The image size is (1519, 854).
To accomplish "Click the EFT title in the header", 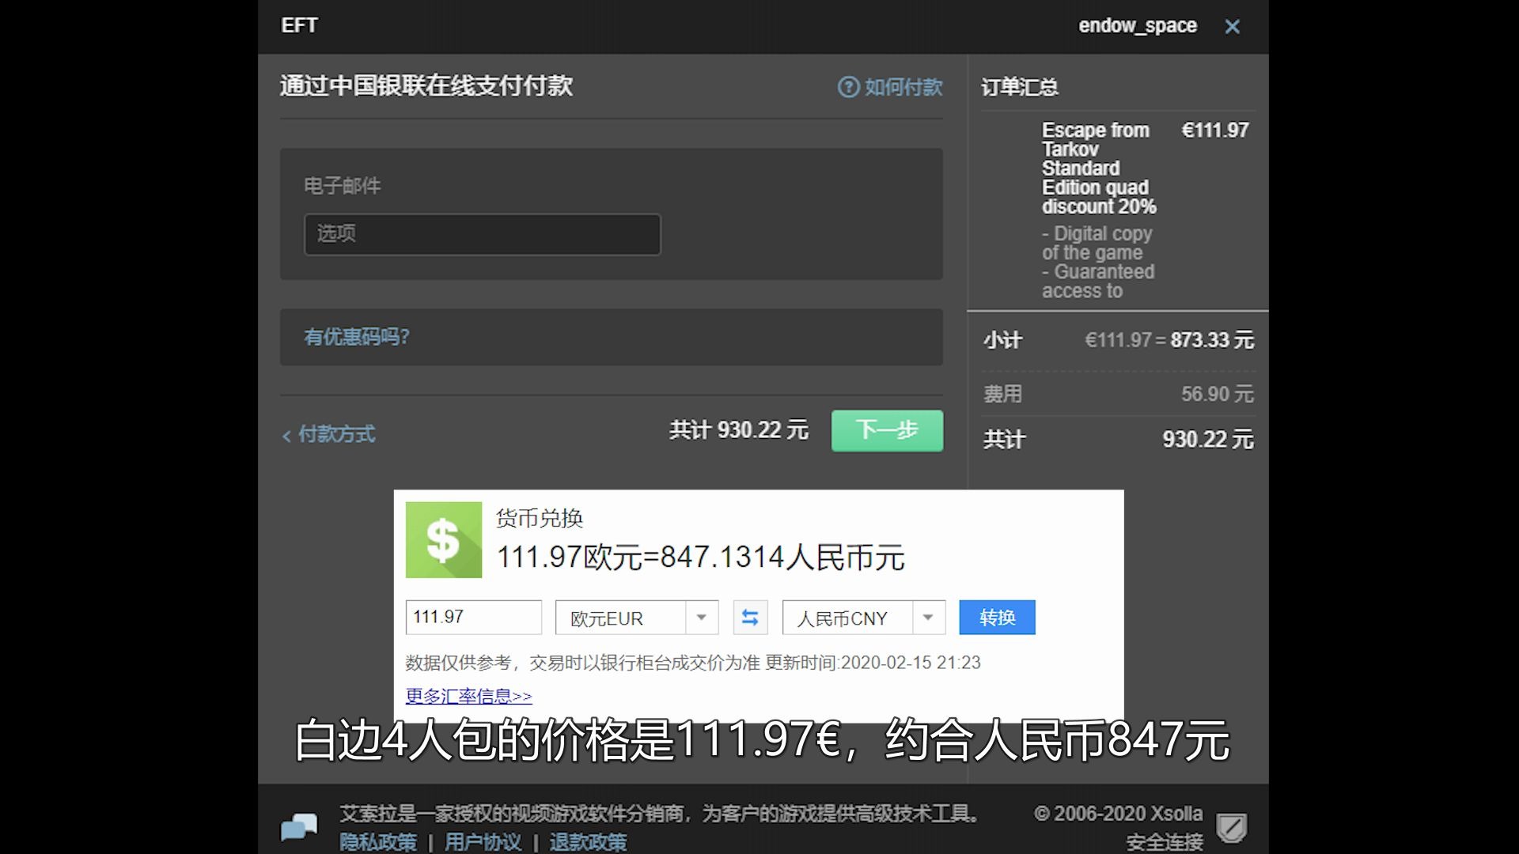I will click(x=299, y=25).
